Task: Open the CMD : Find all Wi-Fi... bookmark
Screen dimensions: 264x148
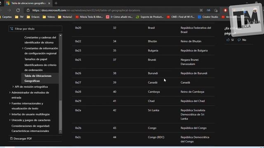Action: click(x=181, y=17)
